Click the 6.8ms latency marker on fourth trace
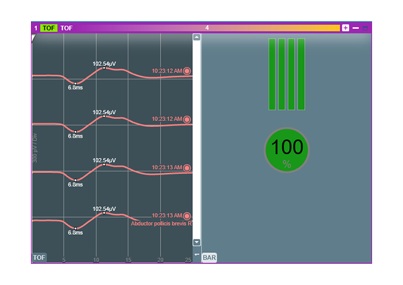 75,229
